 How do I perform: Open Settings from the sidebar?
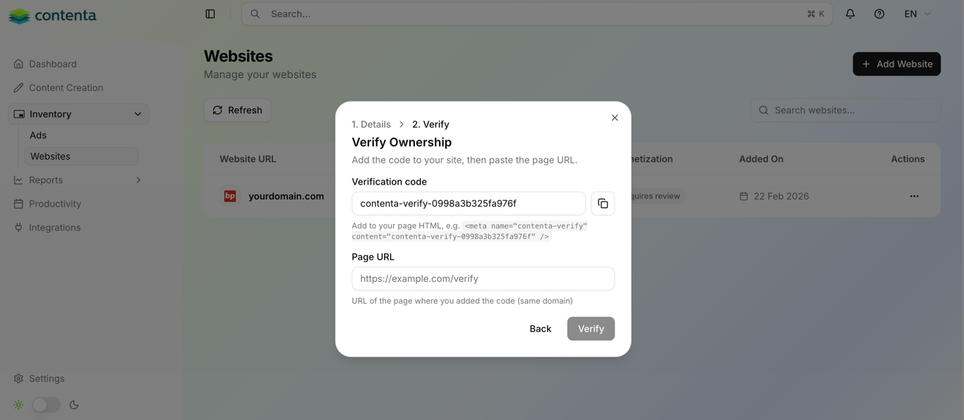point(47,378)
